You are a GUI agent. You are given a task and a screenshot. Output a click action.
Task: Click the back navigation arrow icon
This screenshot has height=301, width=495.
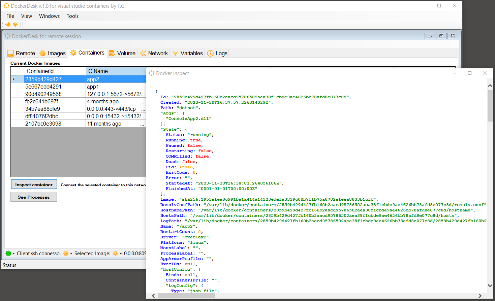[x=7, y=24]
